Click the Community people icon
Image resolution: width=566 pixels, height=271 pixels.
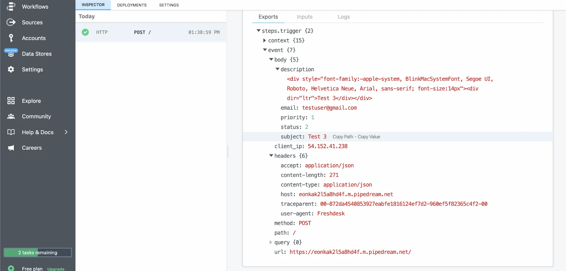pos(11,116)
